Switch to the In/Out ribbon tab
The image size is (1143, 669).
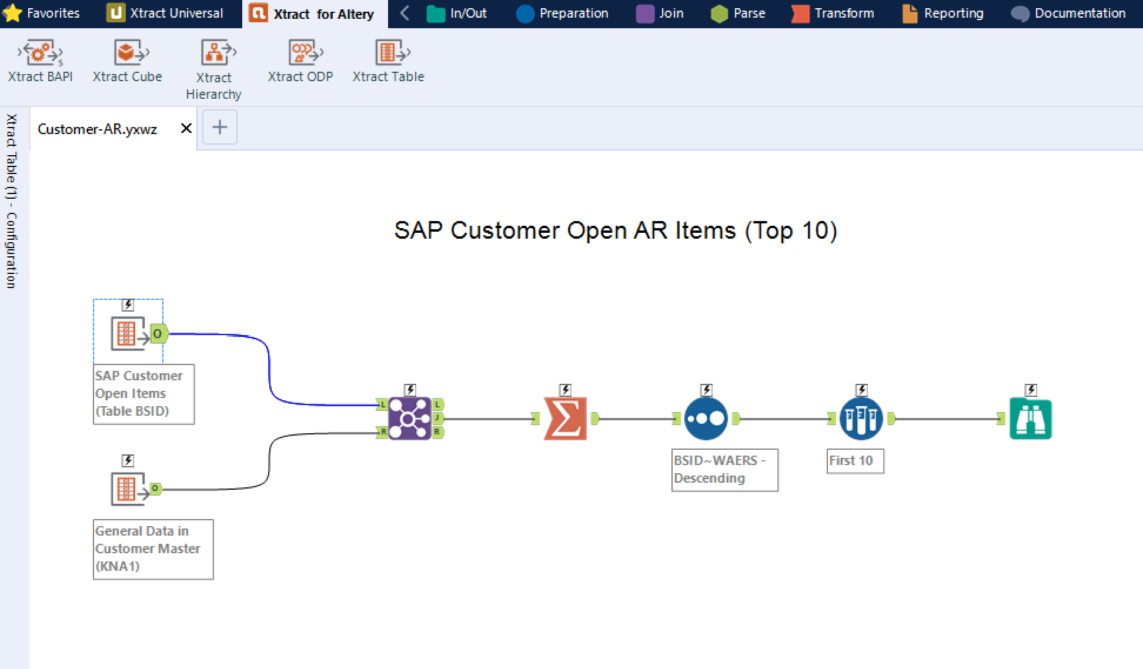tap(458, 13)
